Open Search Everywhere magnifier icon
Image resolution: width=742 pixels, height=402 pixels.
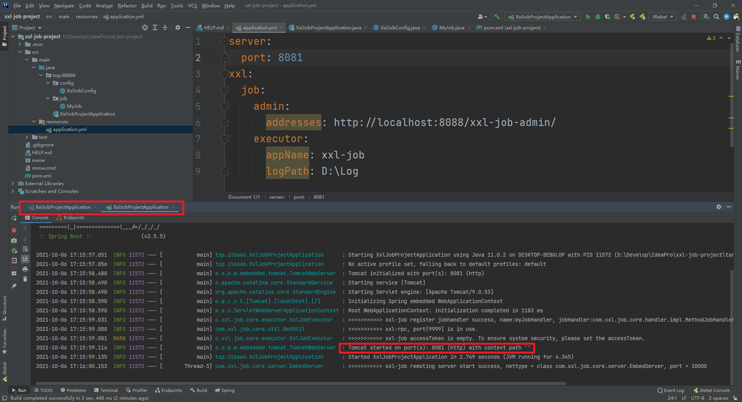716,17
